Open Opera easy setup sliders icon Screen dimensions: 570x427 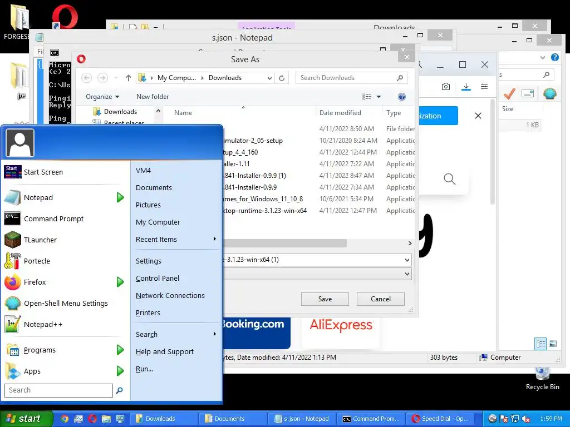pos(484,86)
